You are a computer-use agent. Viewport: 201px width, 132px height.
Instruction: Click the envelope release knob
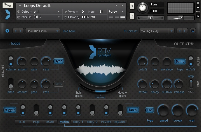(x=179, y=84)
